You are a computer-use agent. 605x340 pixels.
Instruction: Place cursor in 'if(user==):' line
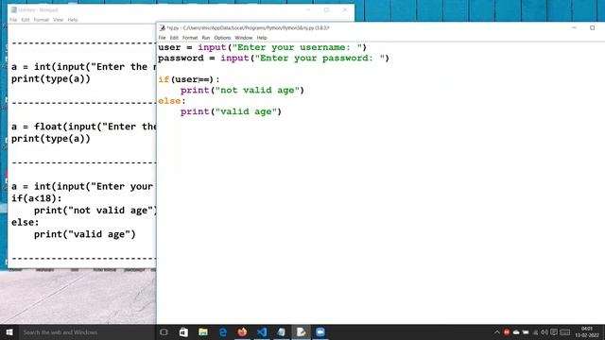(189, 79)
